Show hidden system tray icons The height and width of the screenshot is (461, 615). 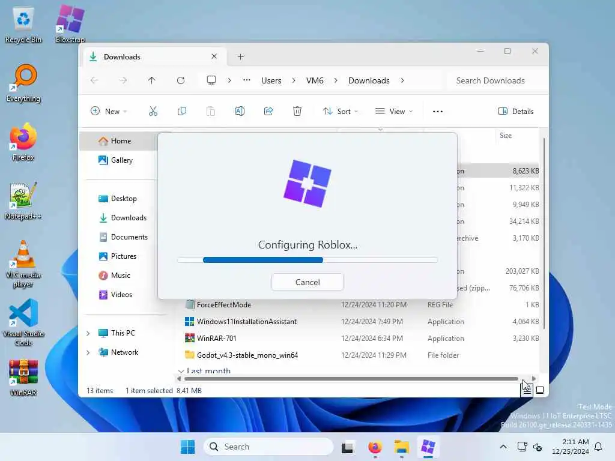pyautogui.click(x=503, y=447)
